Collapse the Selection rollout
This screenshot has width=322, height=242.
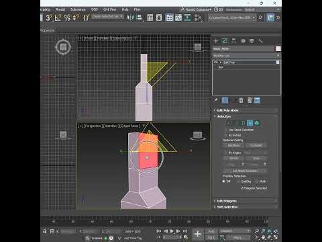tap(246, 116)
